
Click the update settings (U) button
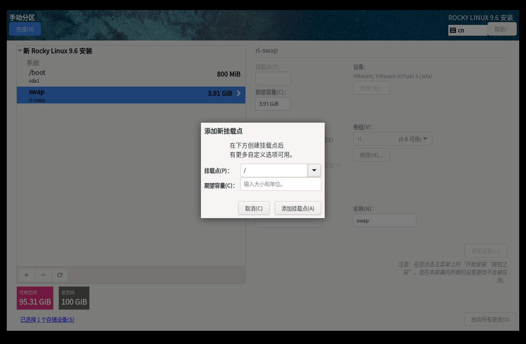486,251
